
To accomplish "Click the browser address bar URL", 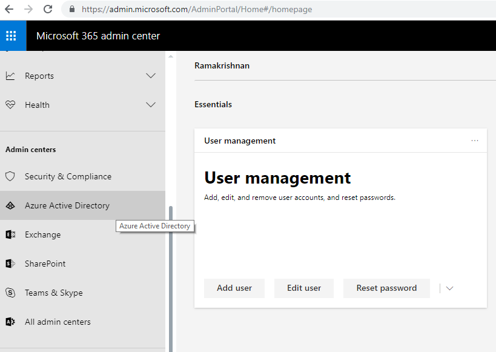I will tap(197, 10).
